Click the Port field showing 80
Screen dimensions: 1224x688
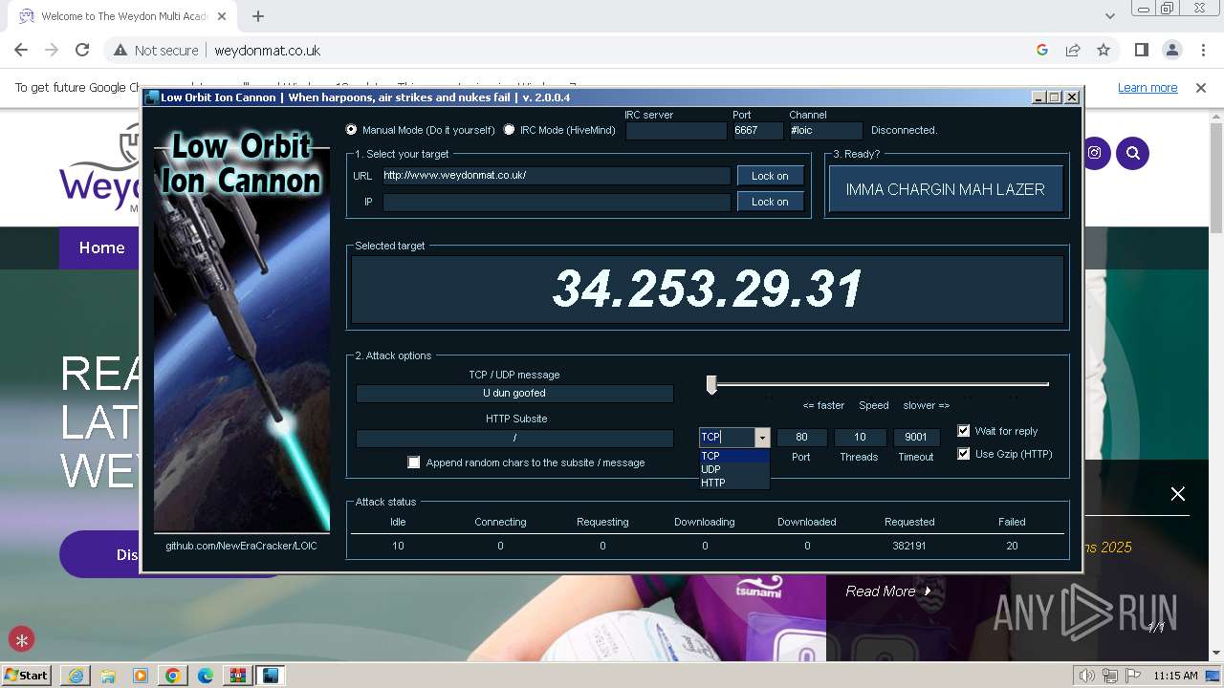801,438
